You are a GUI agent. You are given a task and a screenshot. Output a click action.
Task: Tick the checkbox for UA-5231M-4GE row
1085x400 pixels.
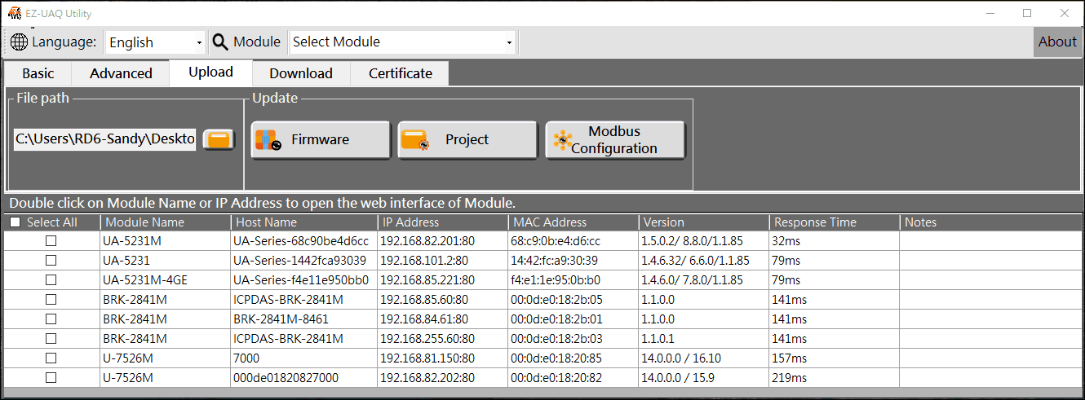tap(51, 279)
